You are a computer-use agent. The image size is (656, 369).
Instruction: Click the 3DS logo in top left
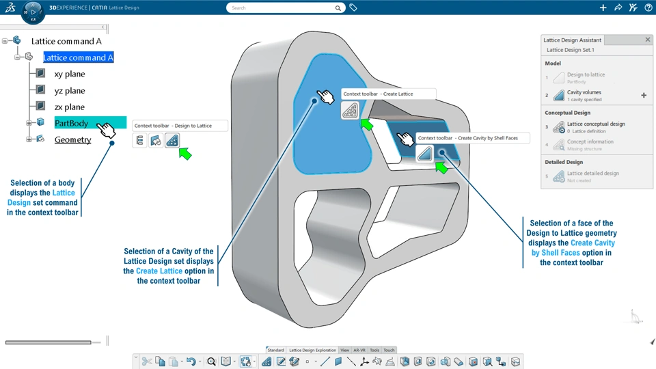pyautogui.click(x=10, y=7)
